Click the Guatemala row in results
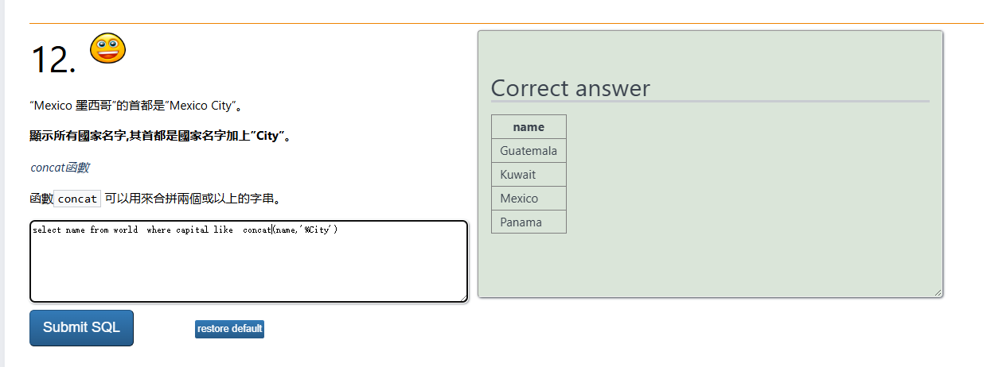The width and height of the screenshot is (987, 367). pos(529,151)
